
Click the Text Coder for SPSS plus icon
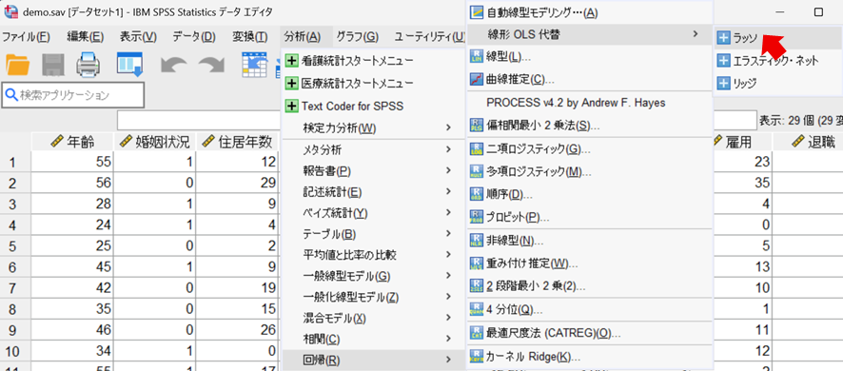tap(292, 106)
